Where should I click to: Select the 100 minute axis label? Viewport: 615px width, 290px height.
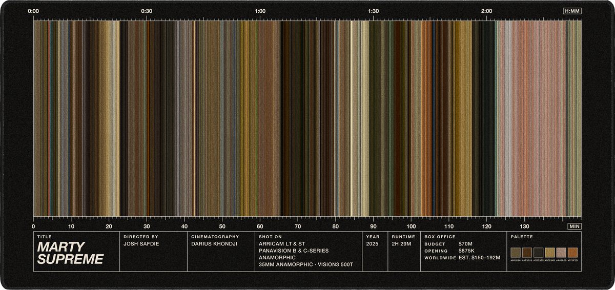click(x=411, y=226)
